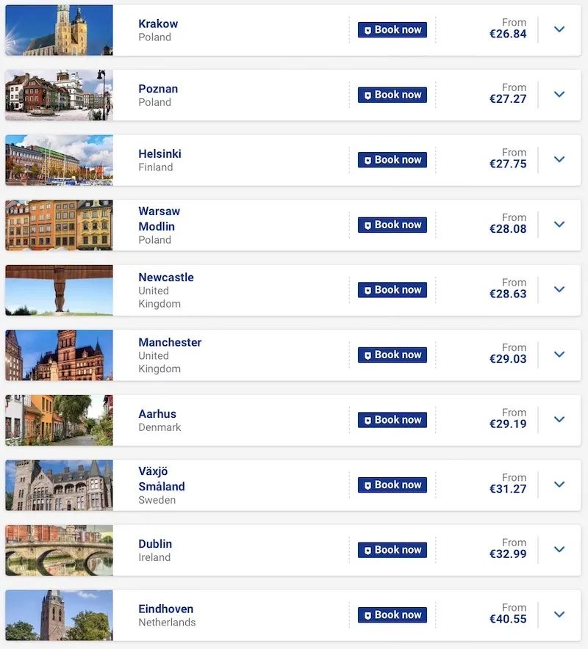
Task: Book now for Krakow
Action: [x=392, y=30]
